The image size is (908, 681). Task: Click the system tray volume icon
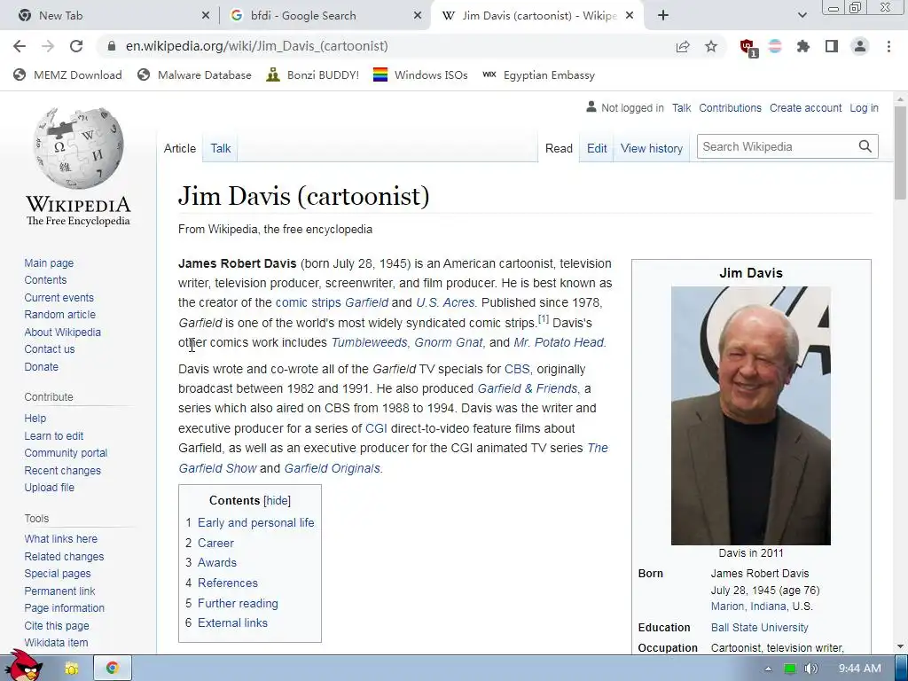point(810,669)
